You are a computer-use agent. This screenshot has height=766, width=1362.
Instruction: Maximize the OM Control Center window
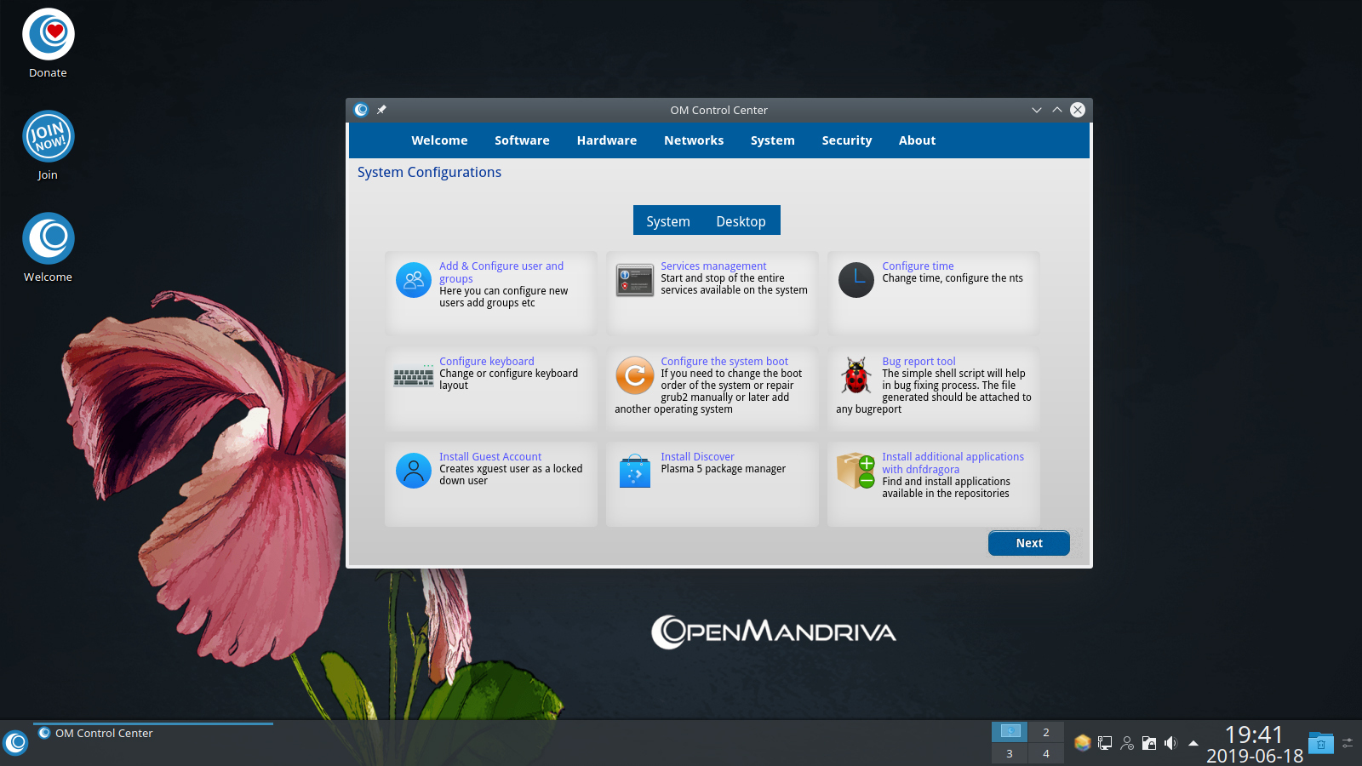pos(1057,110)
